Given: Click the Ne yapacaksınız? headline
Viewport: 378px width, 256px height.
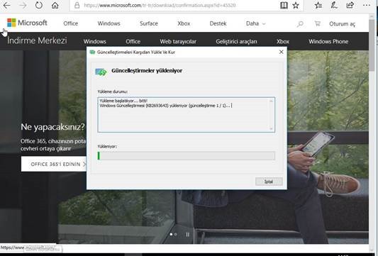Looking at the screenshot, I should 52,127.
